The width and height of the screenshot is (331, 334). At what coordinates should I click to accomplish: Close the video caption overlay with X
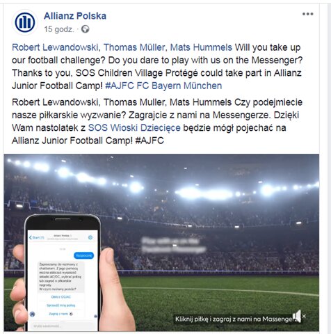304,316
